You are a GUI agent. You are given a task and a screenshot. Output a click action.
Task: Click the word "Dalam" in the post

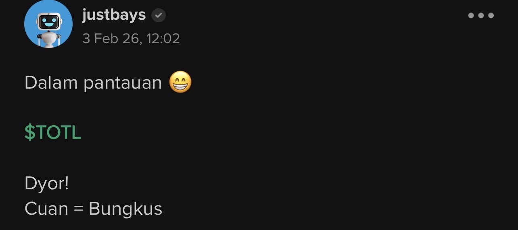(51, 83)
